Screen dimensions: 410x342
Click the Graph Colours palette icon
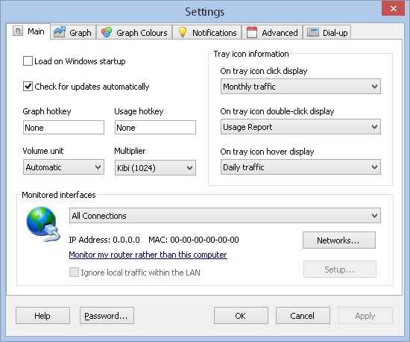coord(107,32)
